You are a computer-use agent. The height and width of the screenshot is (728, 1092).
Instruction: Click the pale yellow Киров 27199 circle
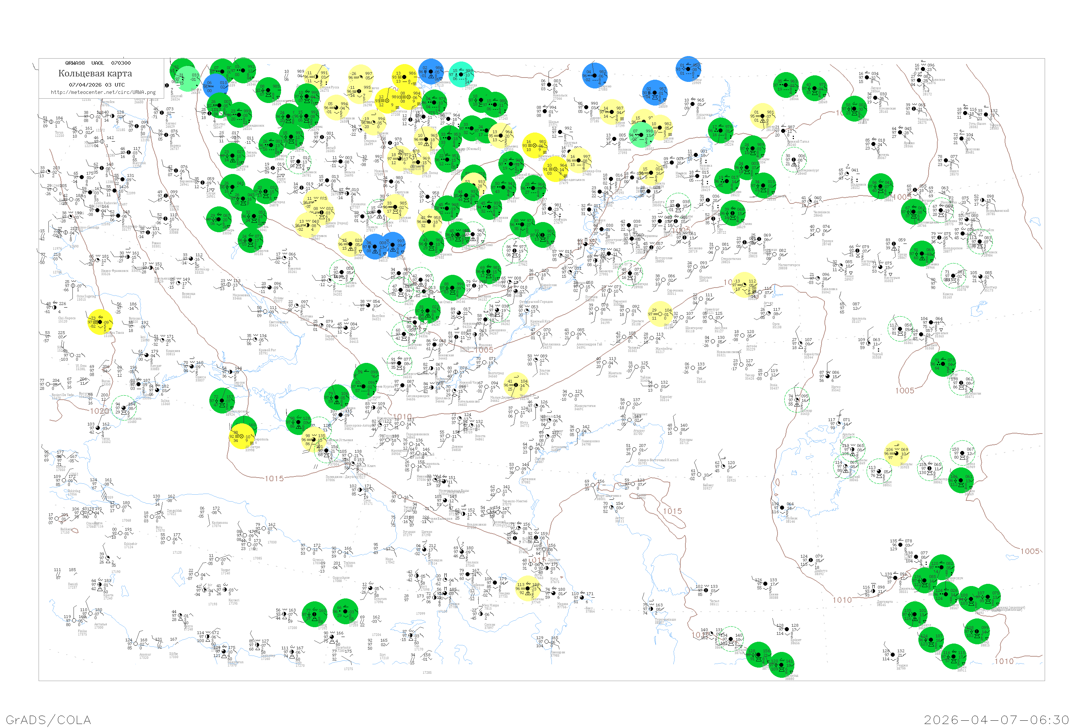(x=612, y=111)
